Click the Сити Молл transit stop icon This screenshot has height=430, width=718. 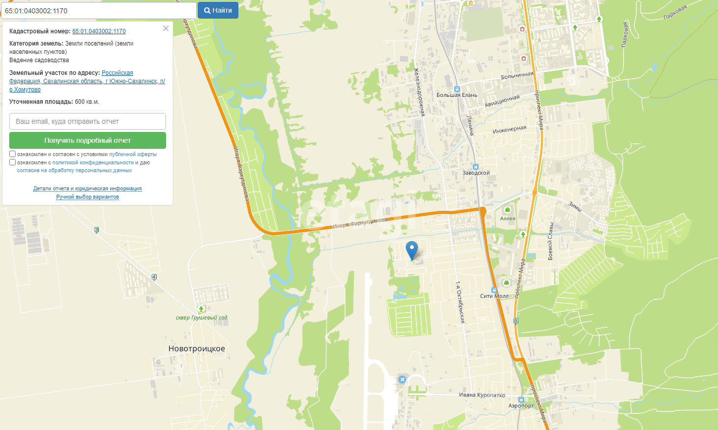point(494,290)
